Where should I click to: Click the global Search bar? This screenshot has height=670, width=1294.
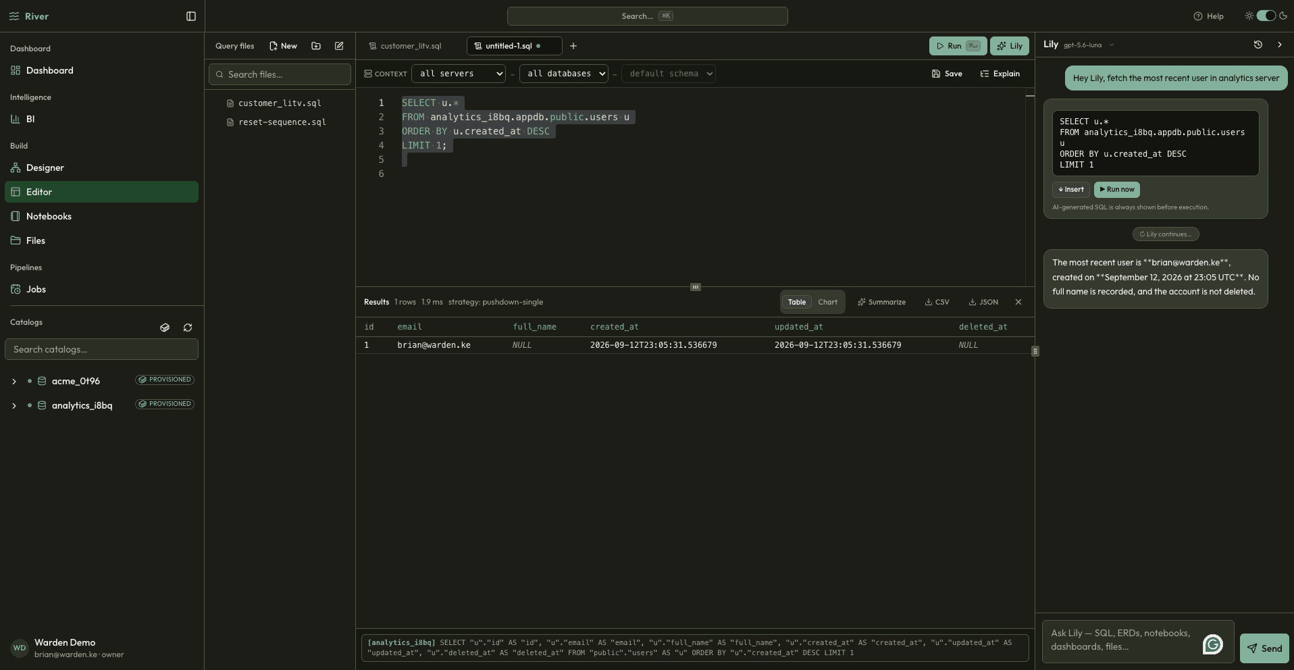[647, 16]
